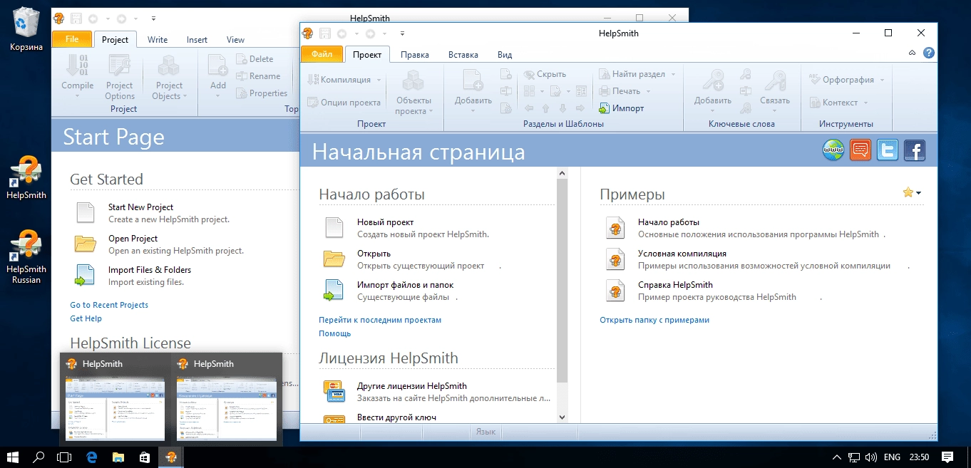
Task: Switch to the Insert tab in the English window
Action: [197, 40]
